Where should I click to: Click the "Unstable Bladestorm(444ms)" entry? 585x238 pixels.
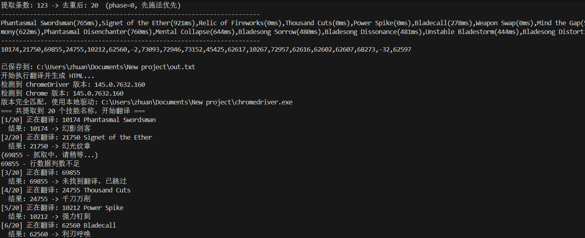pyautogui.click(x=472, y=32)
